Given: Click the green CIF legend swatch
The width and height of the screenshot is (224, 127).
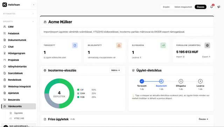Looking at the screenshot, I should (x=78, y=90).
